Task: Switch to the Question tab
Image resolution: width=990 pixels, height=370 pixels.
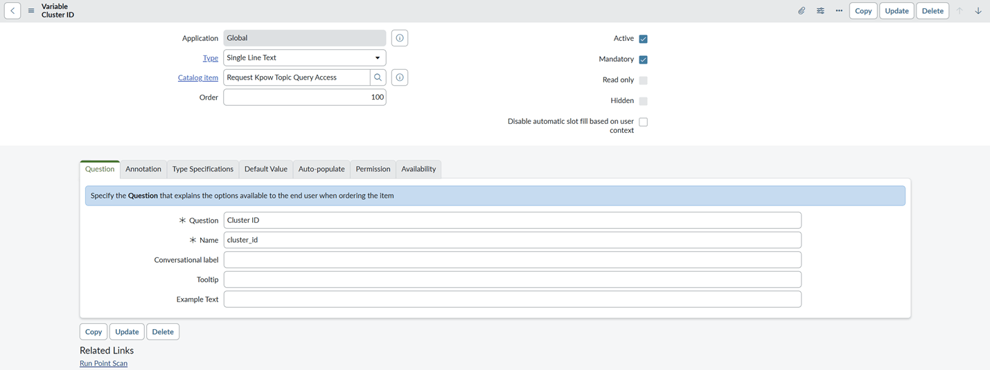Action: [x=100, y=169]
